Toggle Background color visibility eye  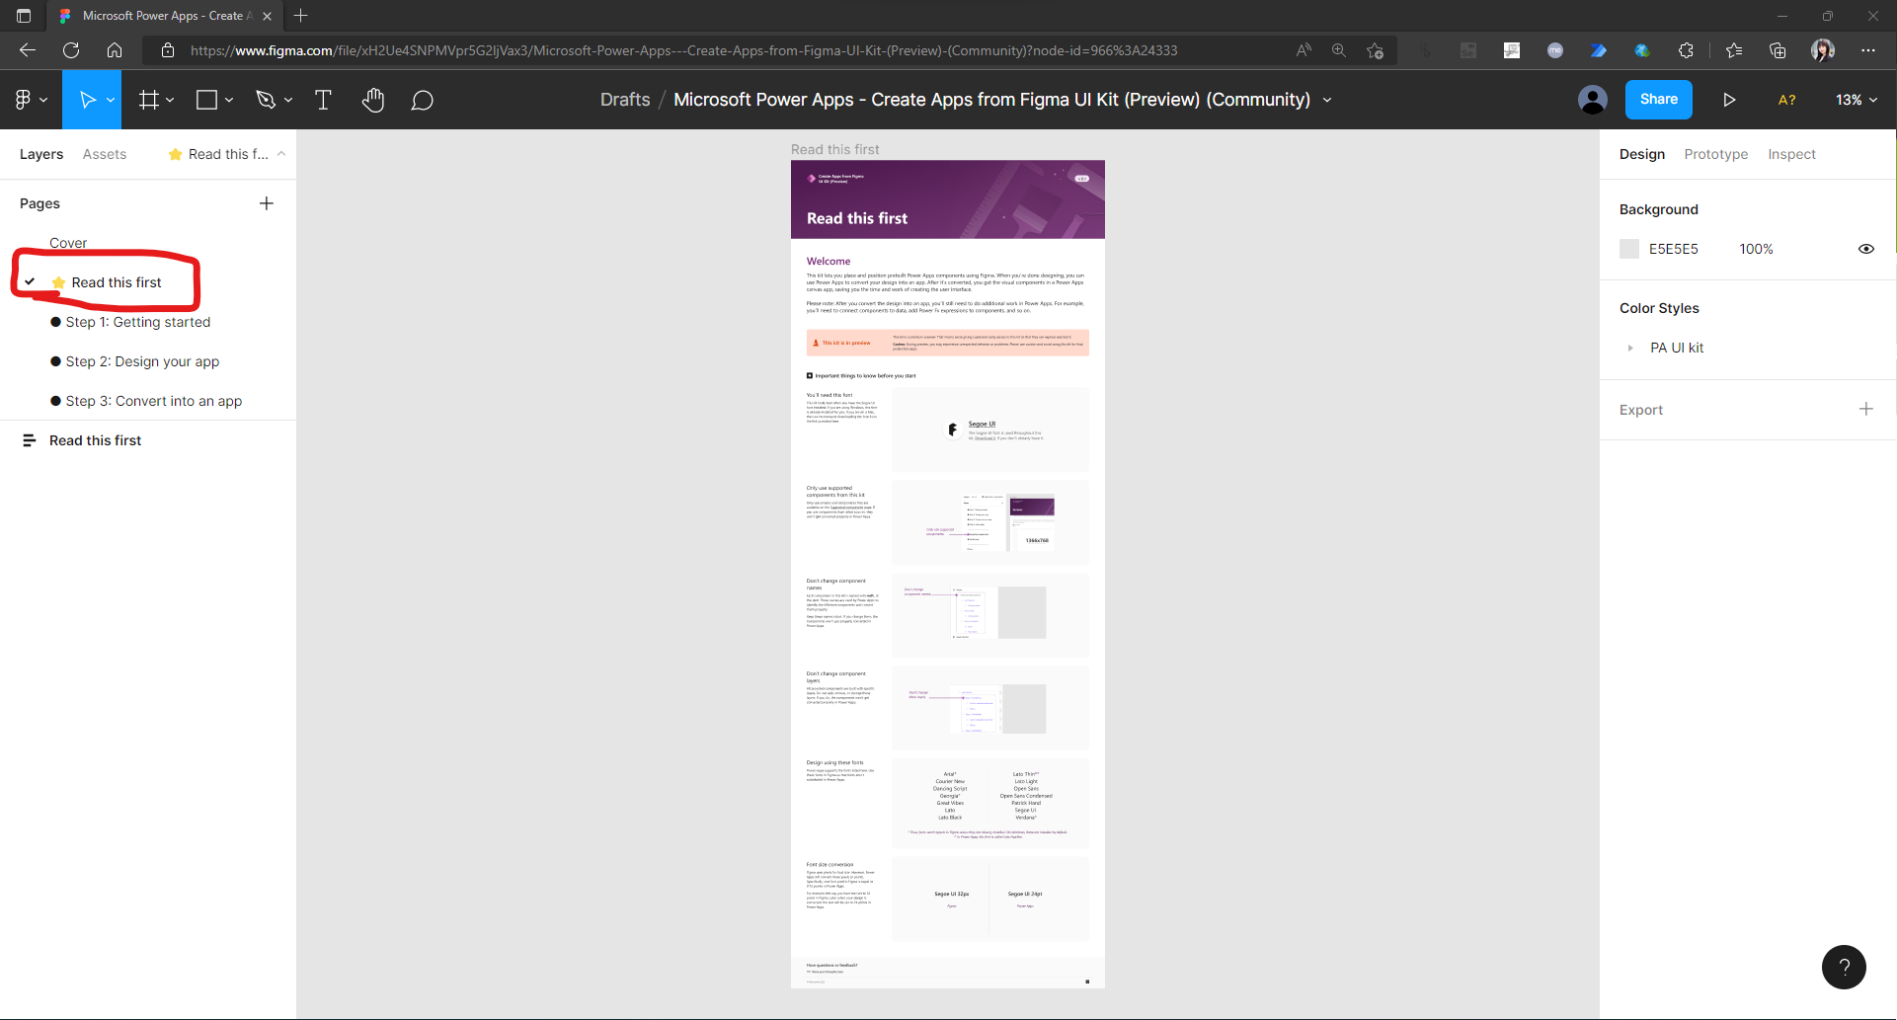[1866, 249]
